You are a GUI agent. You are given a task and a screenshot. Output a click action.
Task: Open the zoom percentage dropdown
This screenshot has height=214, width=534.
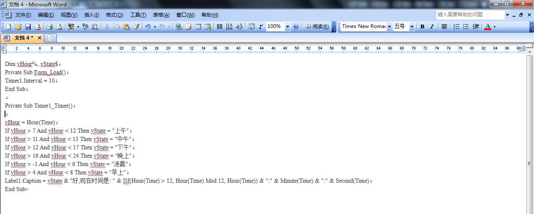(x=287, y=26)
